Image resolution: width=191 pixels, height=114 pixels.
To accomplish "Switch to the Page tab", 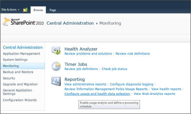I will 53,10.
